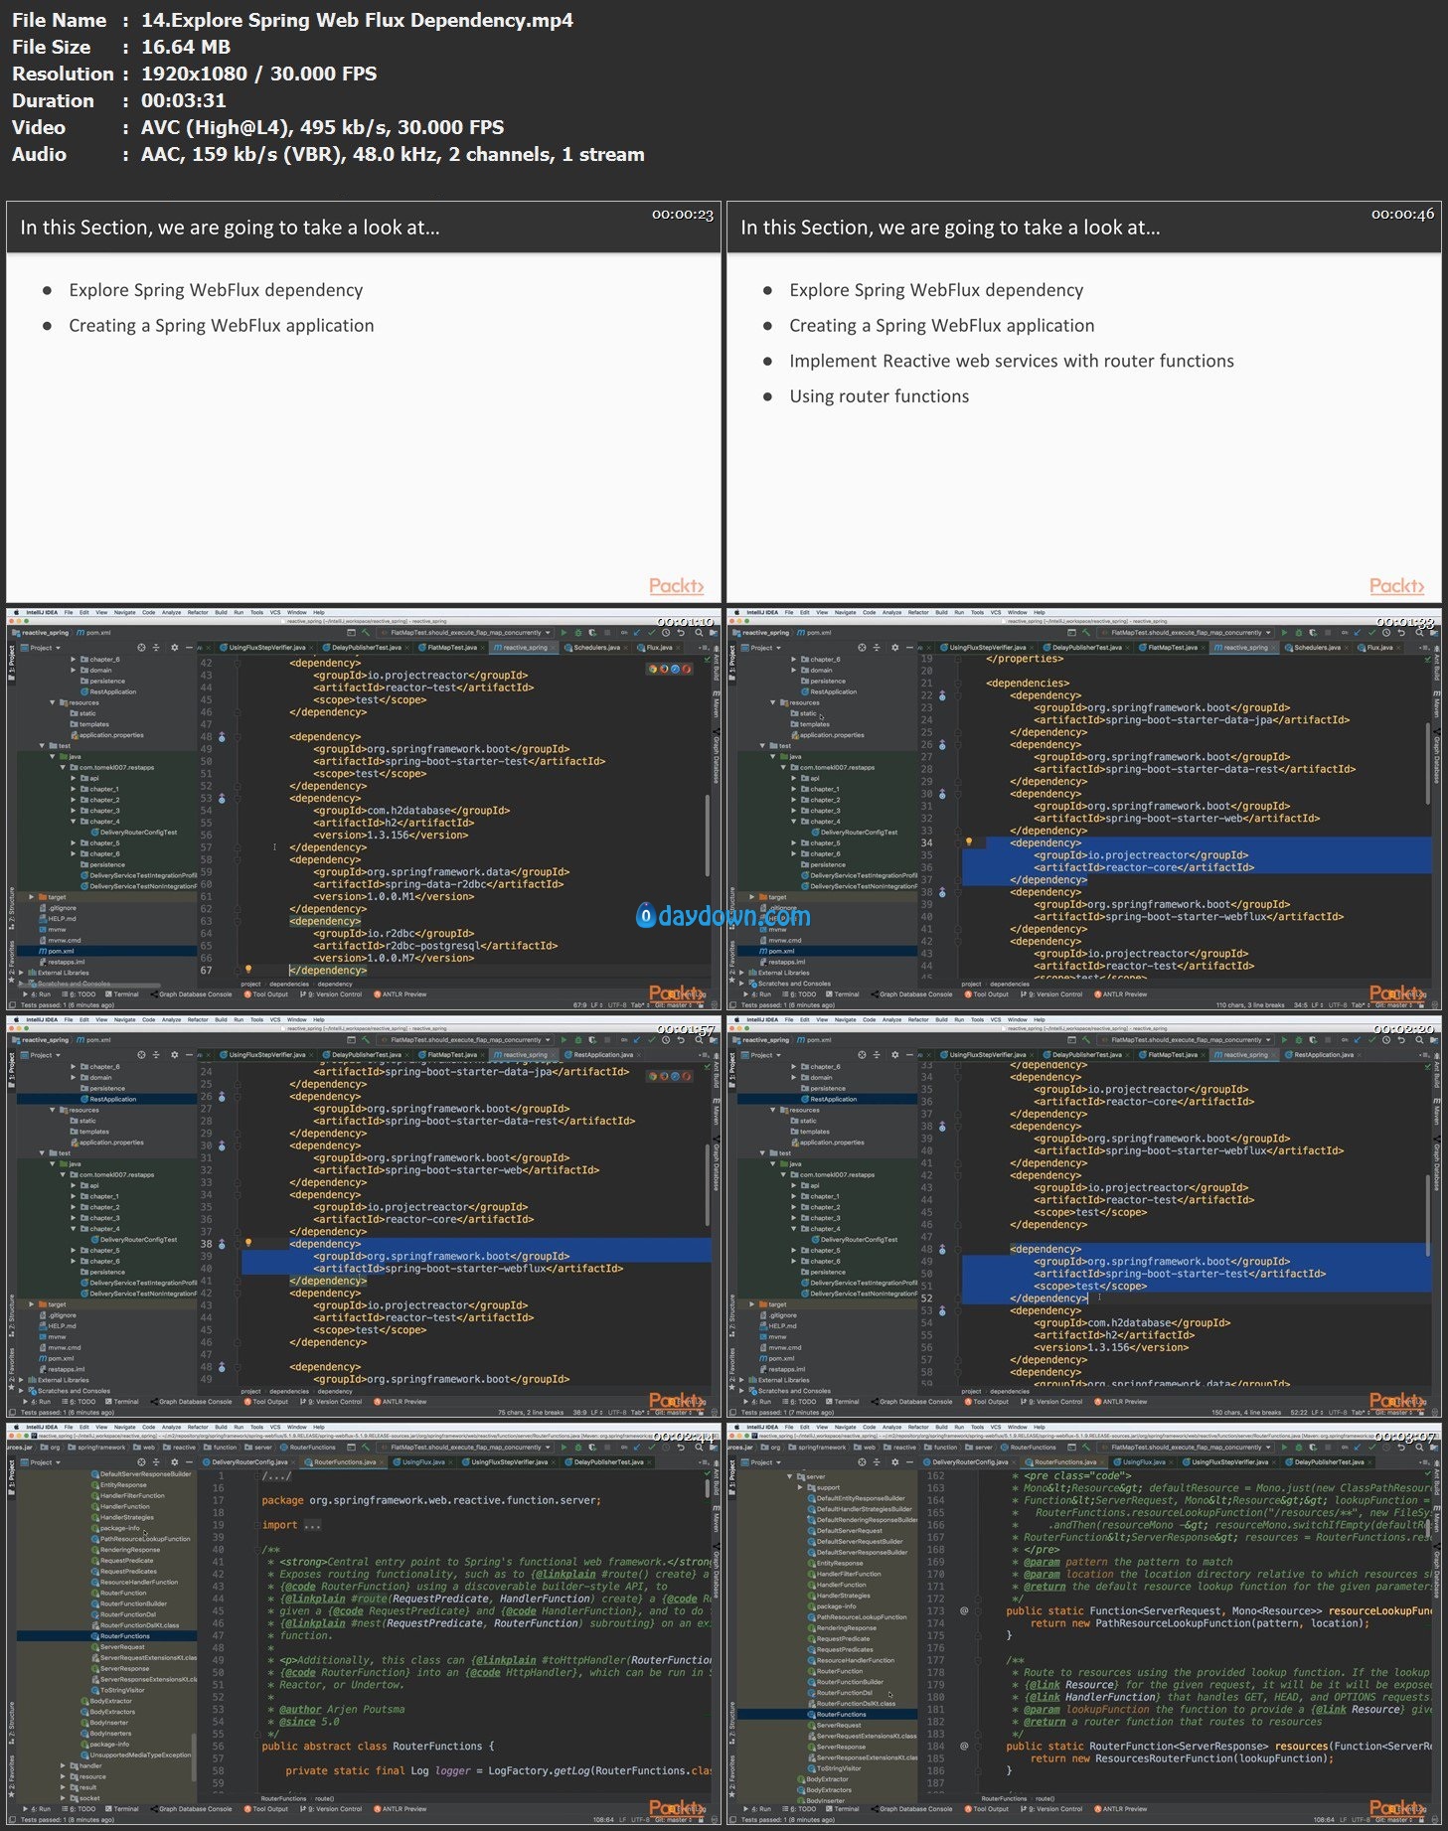
Task: Hide the Project panel via minus icon, 00:01:10 frame
Action: tap(189, 648)
